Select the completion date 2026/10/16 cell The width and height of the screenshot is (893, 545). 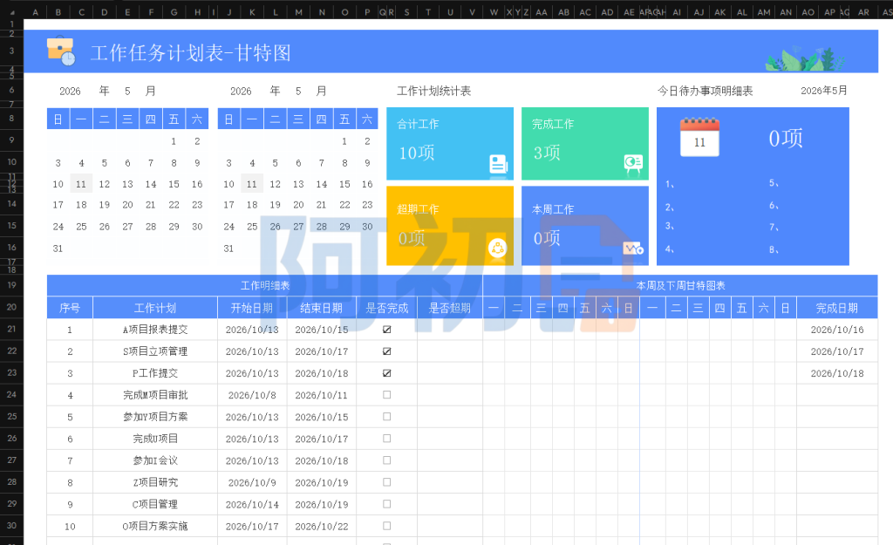pos(836,329)
